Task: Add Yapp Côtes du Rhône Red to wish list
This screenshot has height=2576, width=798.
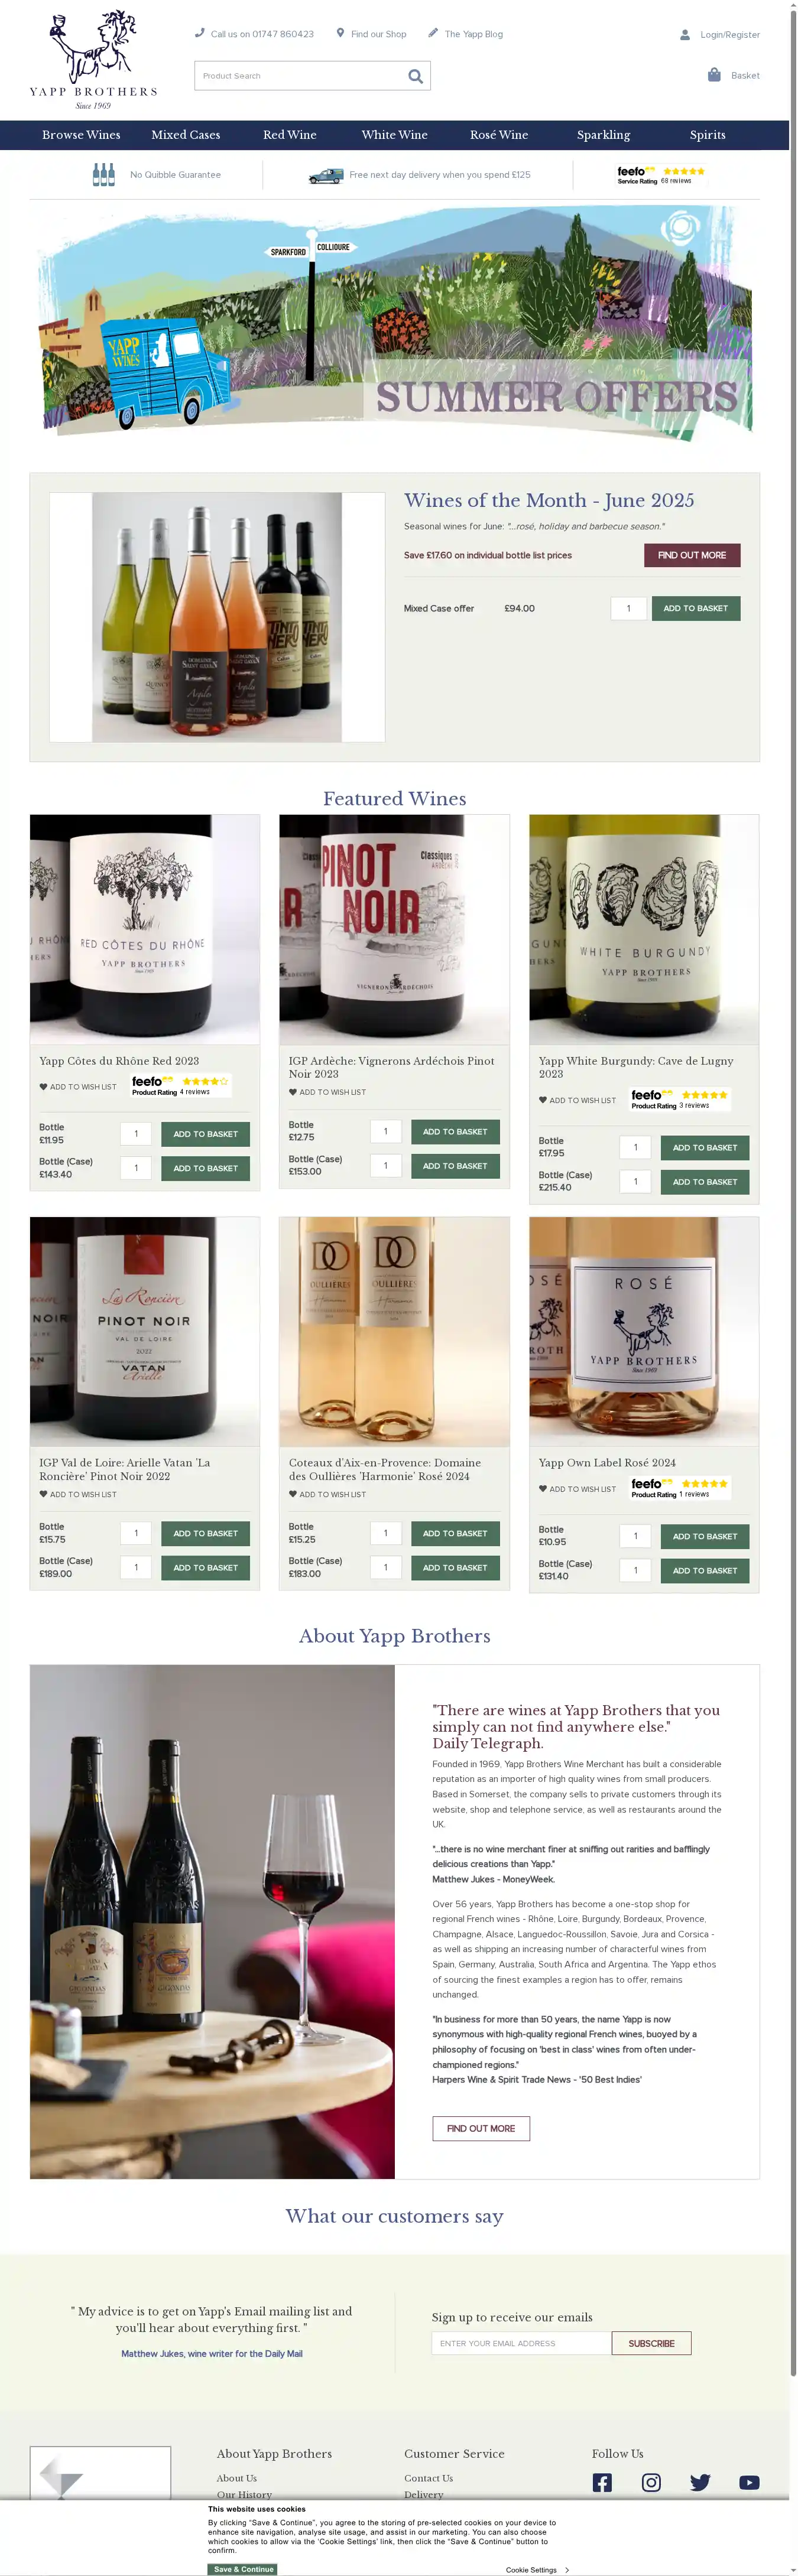Action: point(78,1087)
